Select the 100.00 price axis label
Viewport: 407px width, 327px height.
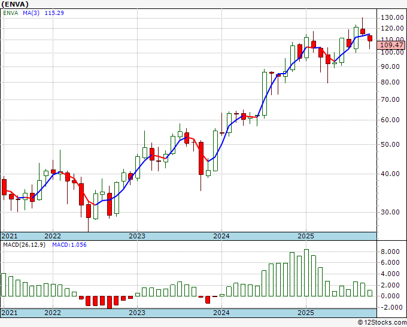392,52
